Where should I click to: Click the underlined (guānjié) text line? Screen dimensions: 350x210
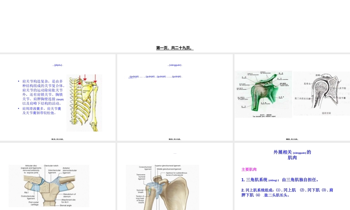(155, 77)
